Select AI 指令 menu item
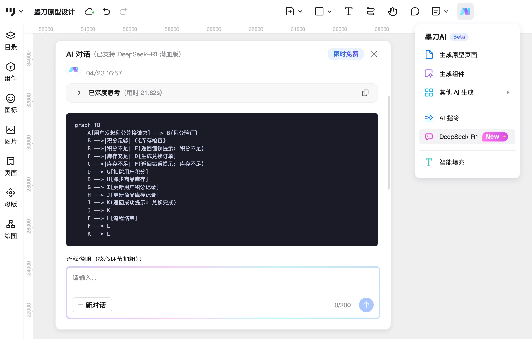Screen dimensions: 532x339 tap(467, 118)
